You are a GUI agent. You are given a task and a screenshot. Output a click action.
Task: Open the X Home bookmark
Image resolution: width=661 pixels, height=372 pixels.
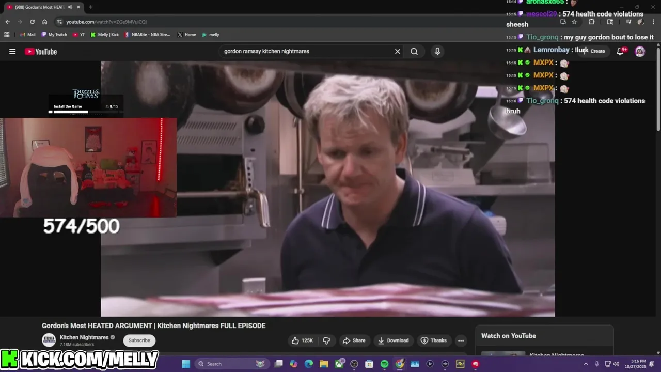point(186,35)
